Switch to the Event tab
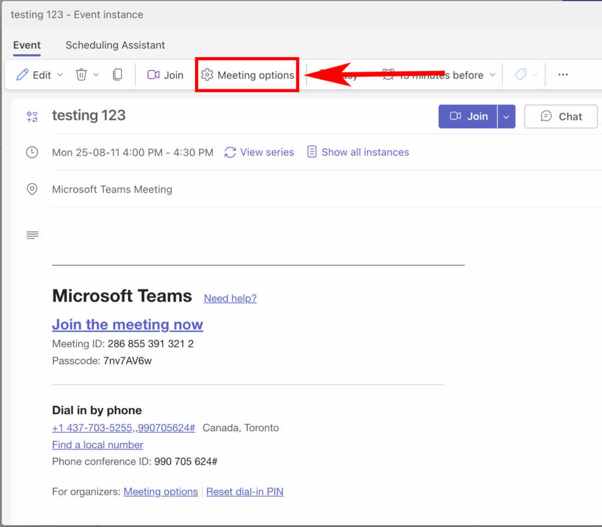Viewport: 602px width, 527px height. 27,45
